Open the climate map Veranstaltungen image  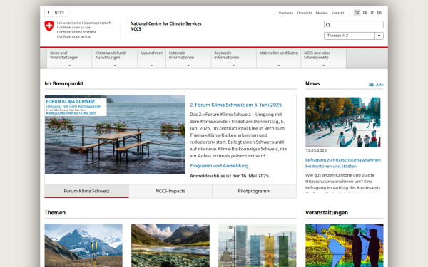click(345, 245)
